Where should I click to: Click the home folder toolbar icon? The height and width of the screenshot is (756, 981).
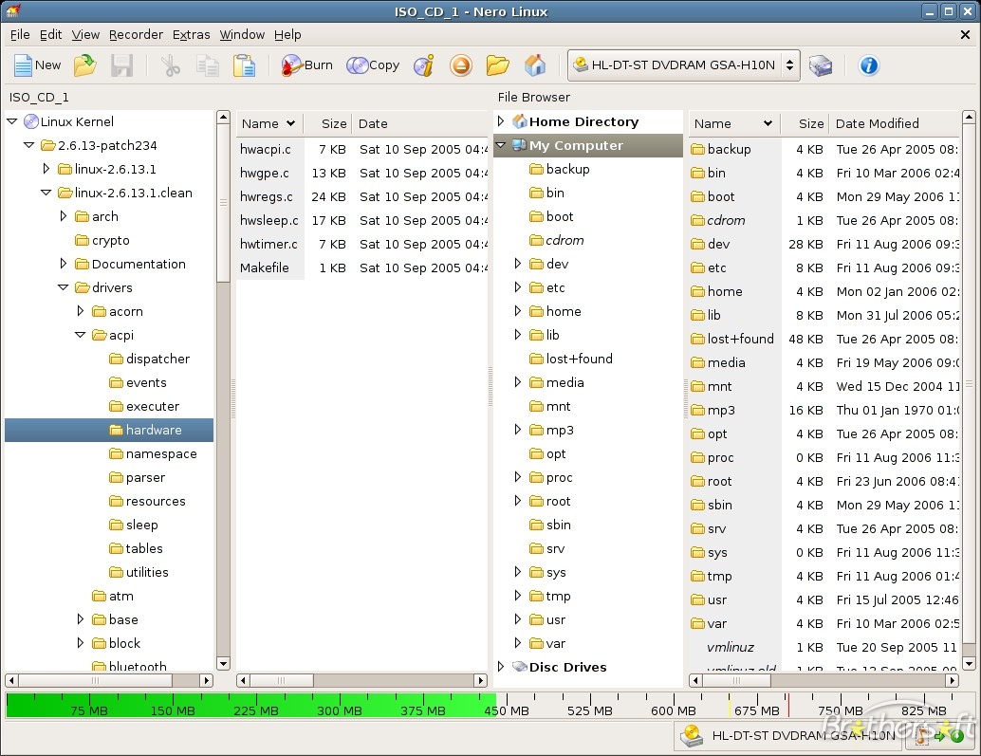coord(535,65)
